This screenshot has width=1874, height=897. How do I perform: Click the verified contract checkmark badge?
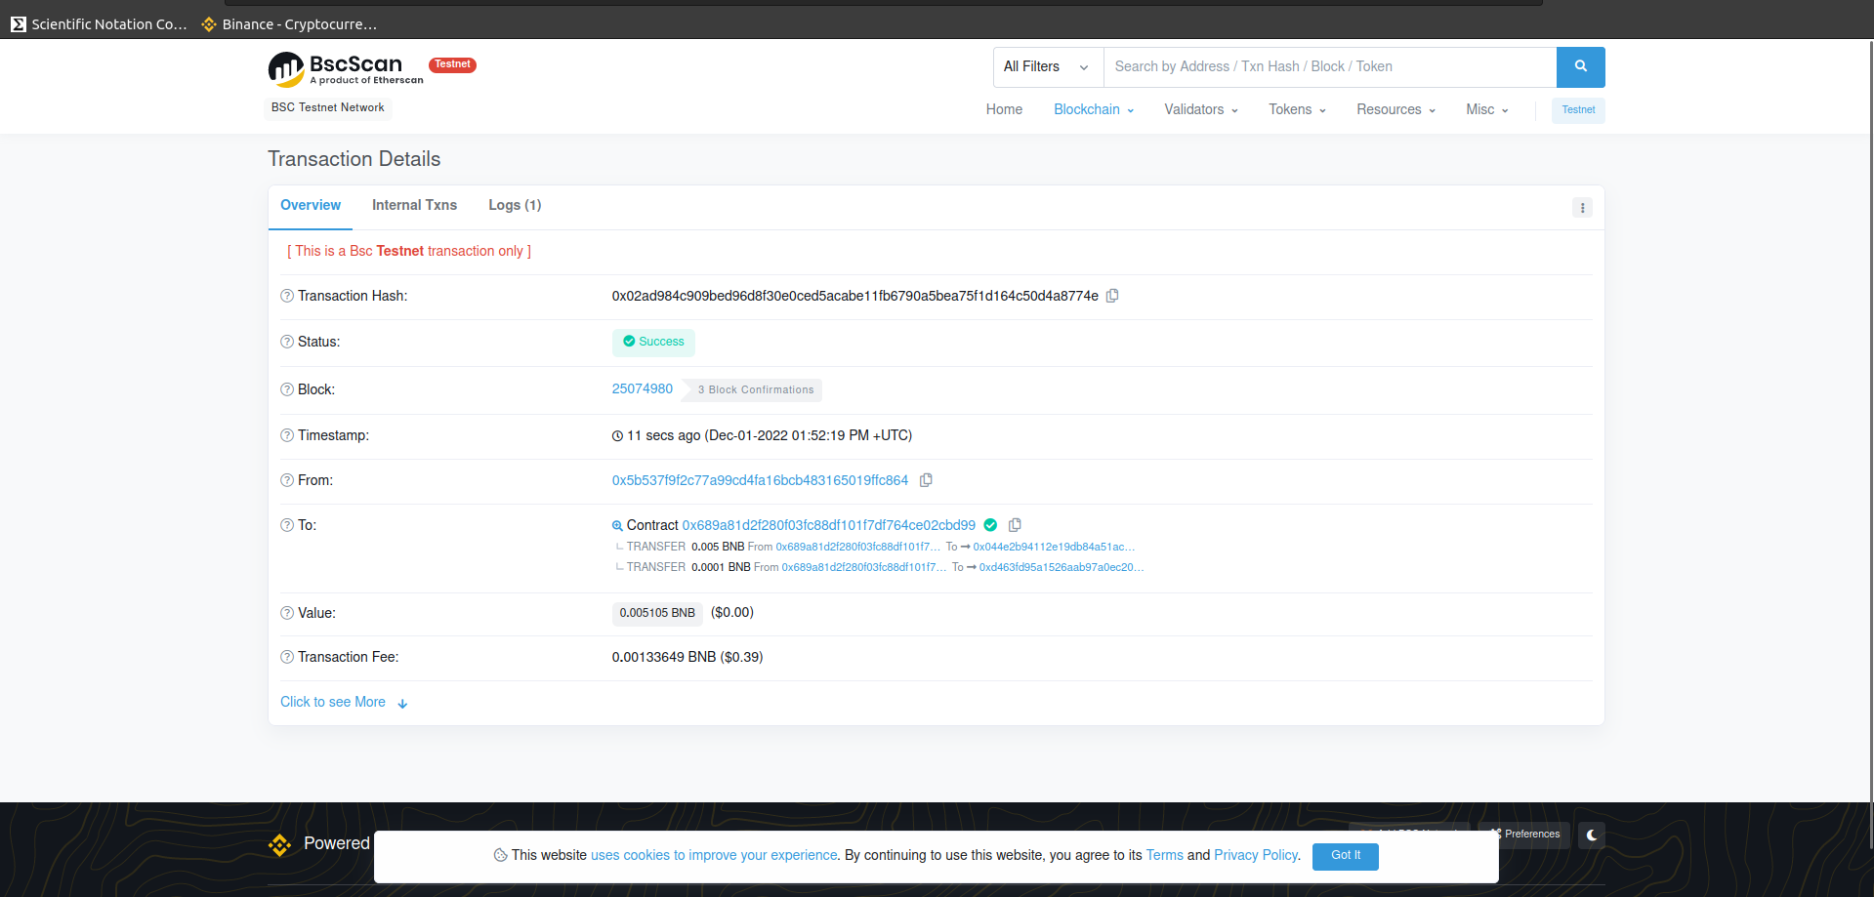(990, 525)
